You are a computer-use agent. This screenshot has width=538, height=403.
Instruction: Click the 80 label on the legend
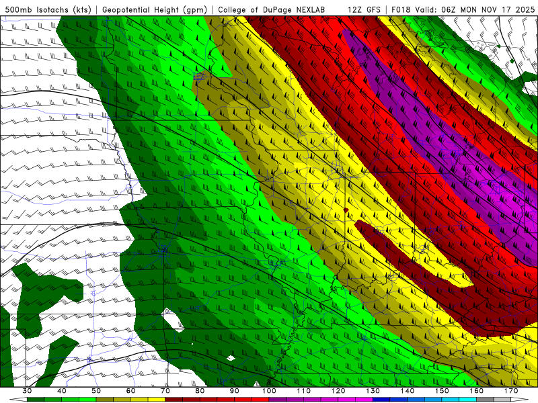click(200, 391)
